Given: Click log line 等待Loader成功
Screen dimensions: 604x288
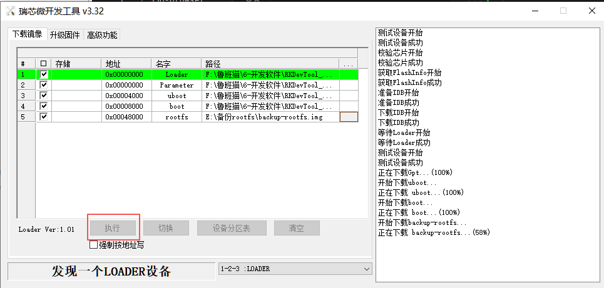Looking at the screenshot, I should pos(404,142).
